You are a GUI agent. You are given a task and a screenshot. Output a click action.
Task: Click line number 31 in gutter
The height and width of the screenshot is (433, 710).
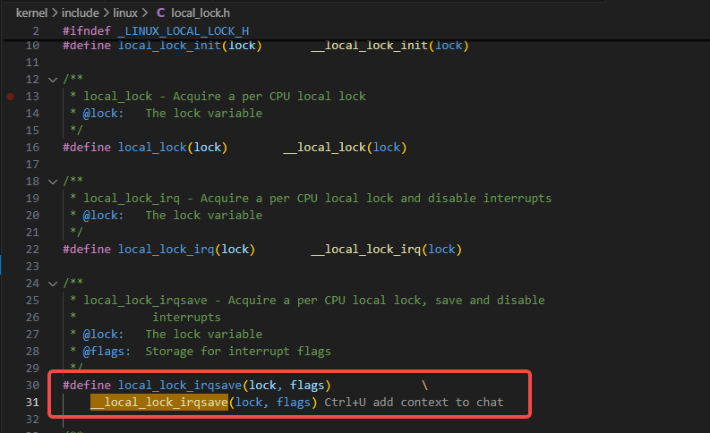(x=32, y=403)
